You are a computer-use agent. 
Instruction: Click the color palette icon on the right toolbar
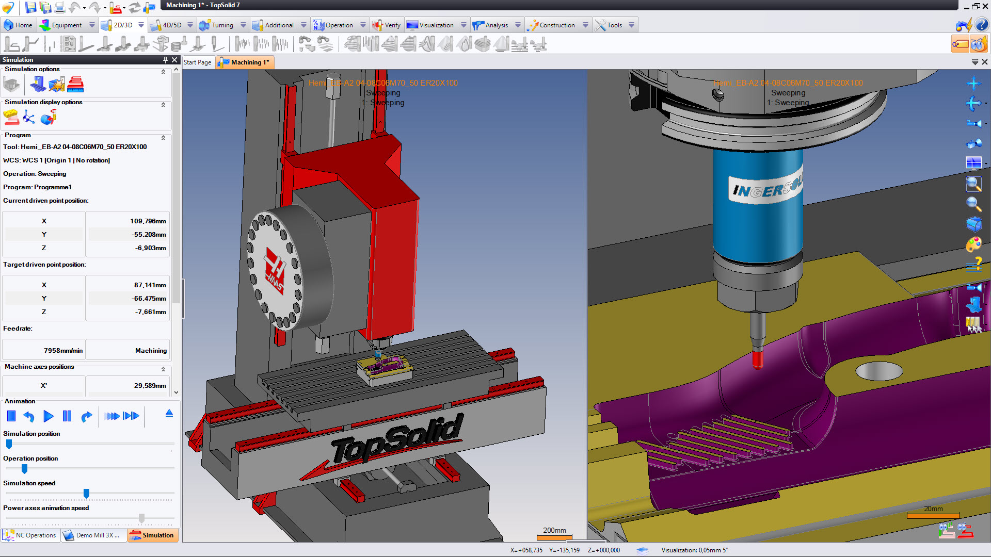coord(973,244)
